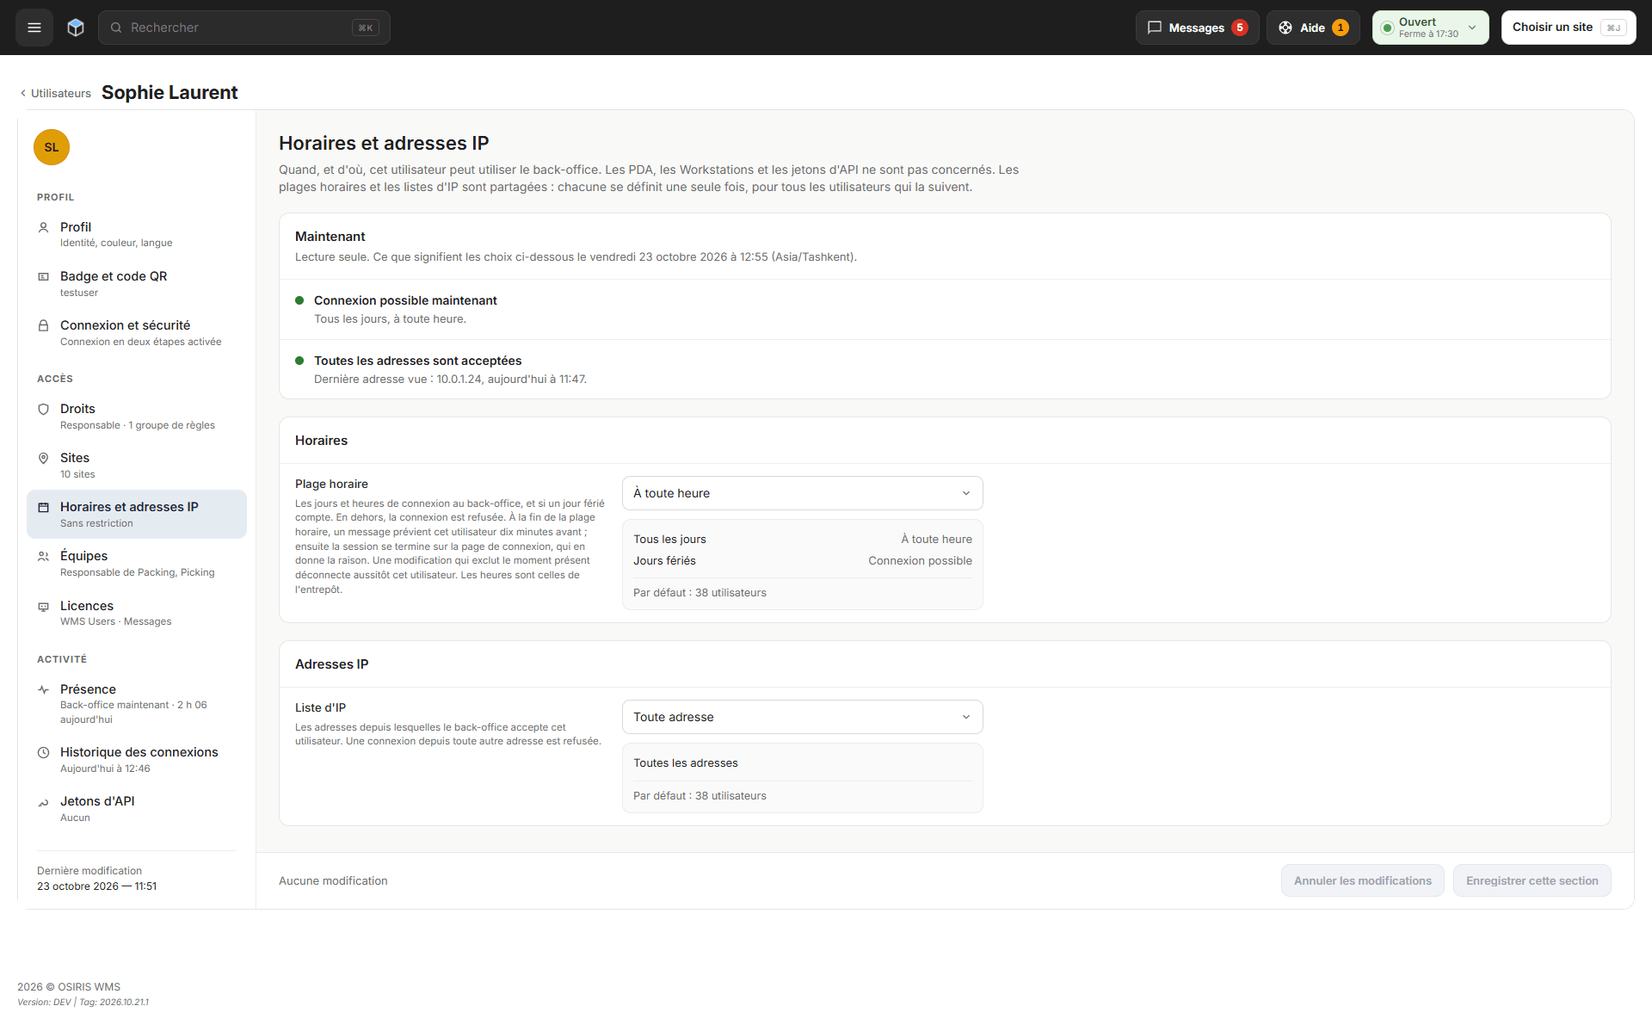Open the Choisir un site selector

coord(1568,28)
